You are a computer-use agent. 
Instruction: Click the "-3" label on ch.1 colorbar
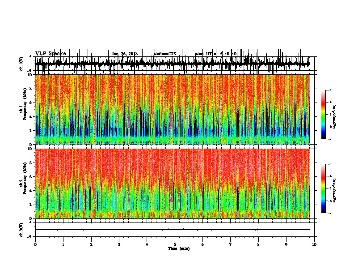[329, 90]
